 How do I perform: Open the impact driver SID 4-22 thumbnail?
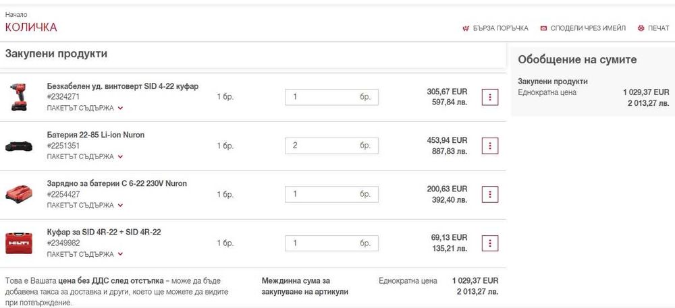tap(18, 97)
